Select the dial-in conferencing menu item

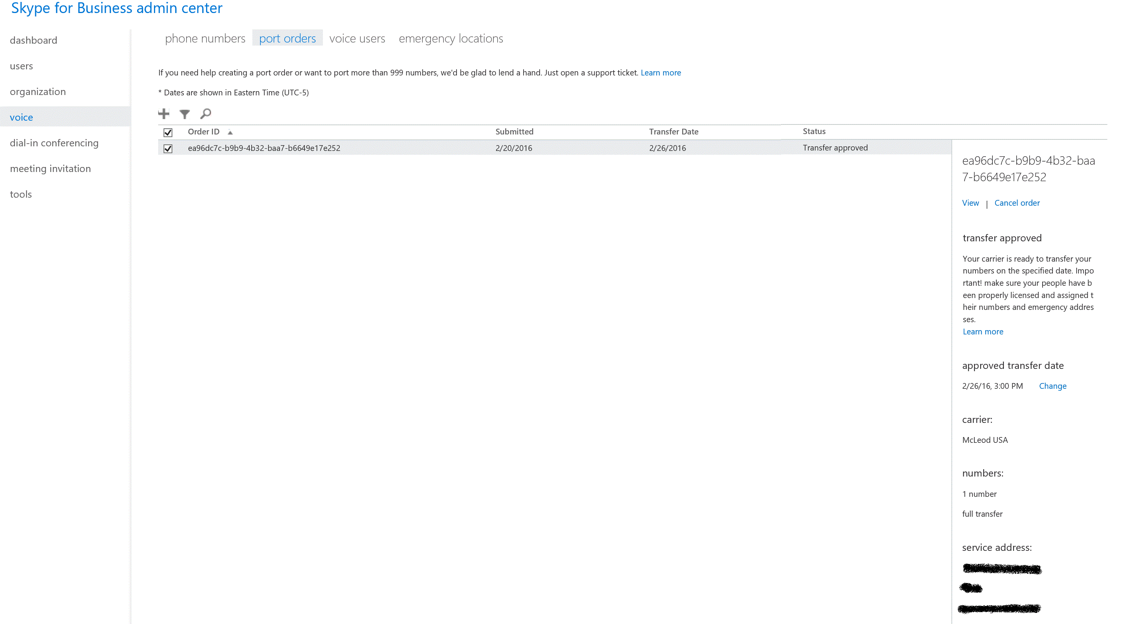[54, 142]
